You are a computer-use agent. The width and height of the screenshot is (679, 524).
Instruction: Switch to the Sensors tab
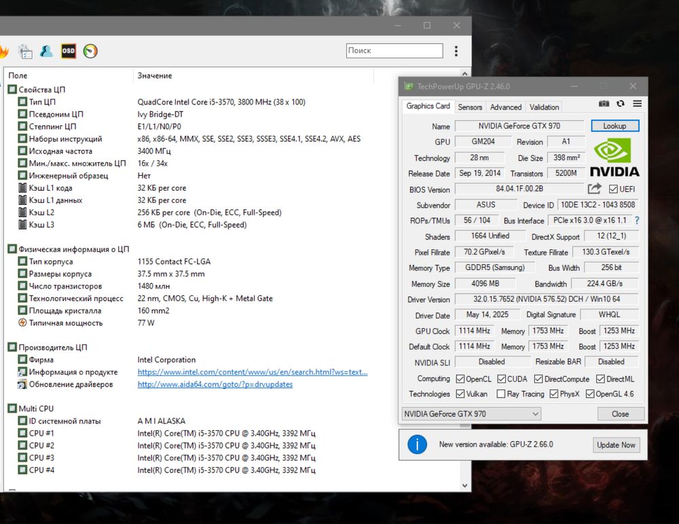470,107
